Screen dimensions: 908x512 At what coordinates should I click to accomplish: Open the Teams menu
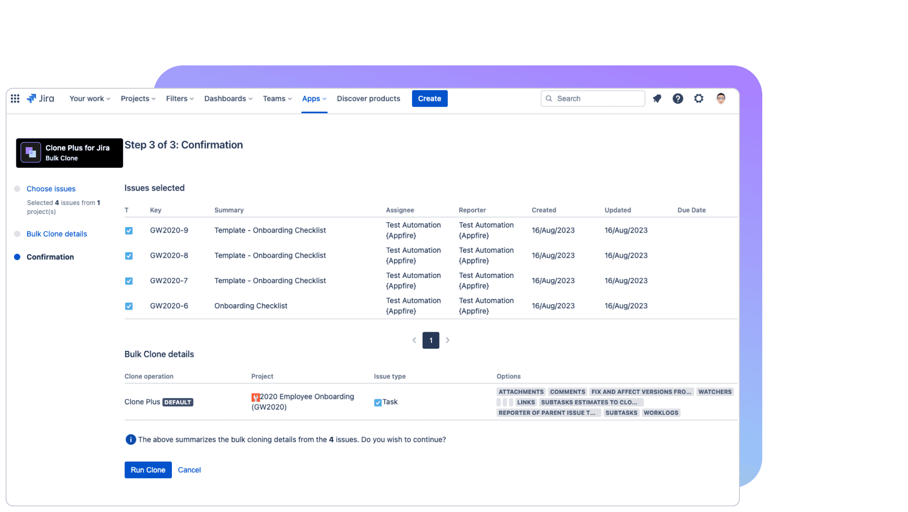coord(277,99)
